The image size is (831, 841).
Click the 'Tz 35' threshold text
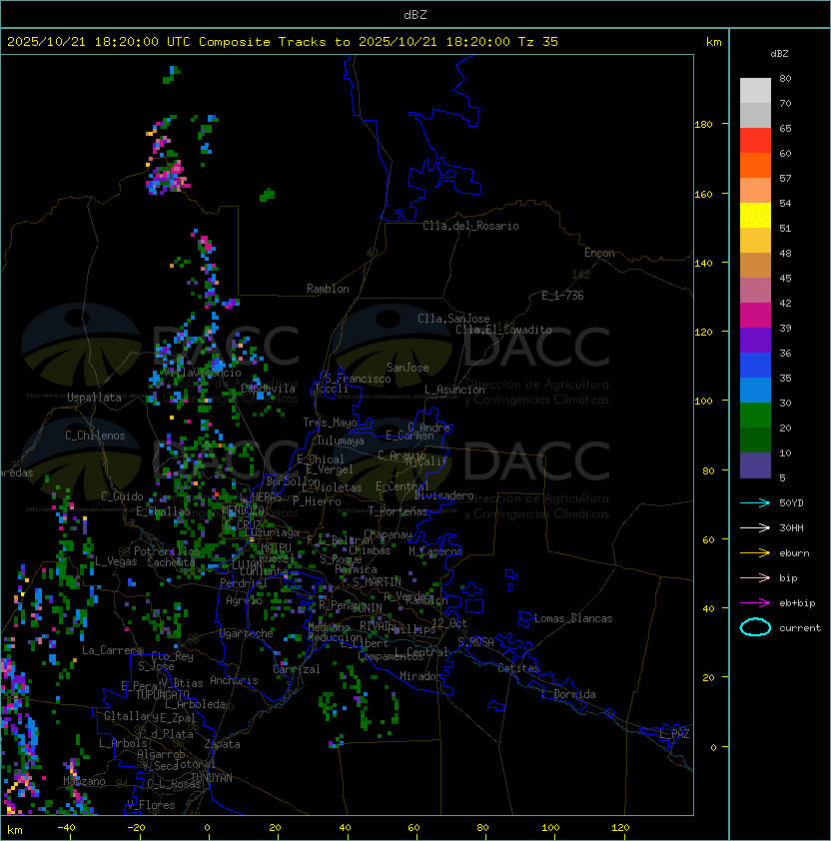pos(538,42)
